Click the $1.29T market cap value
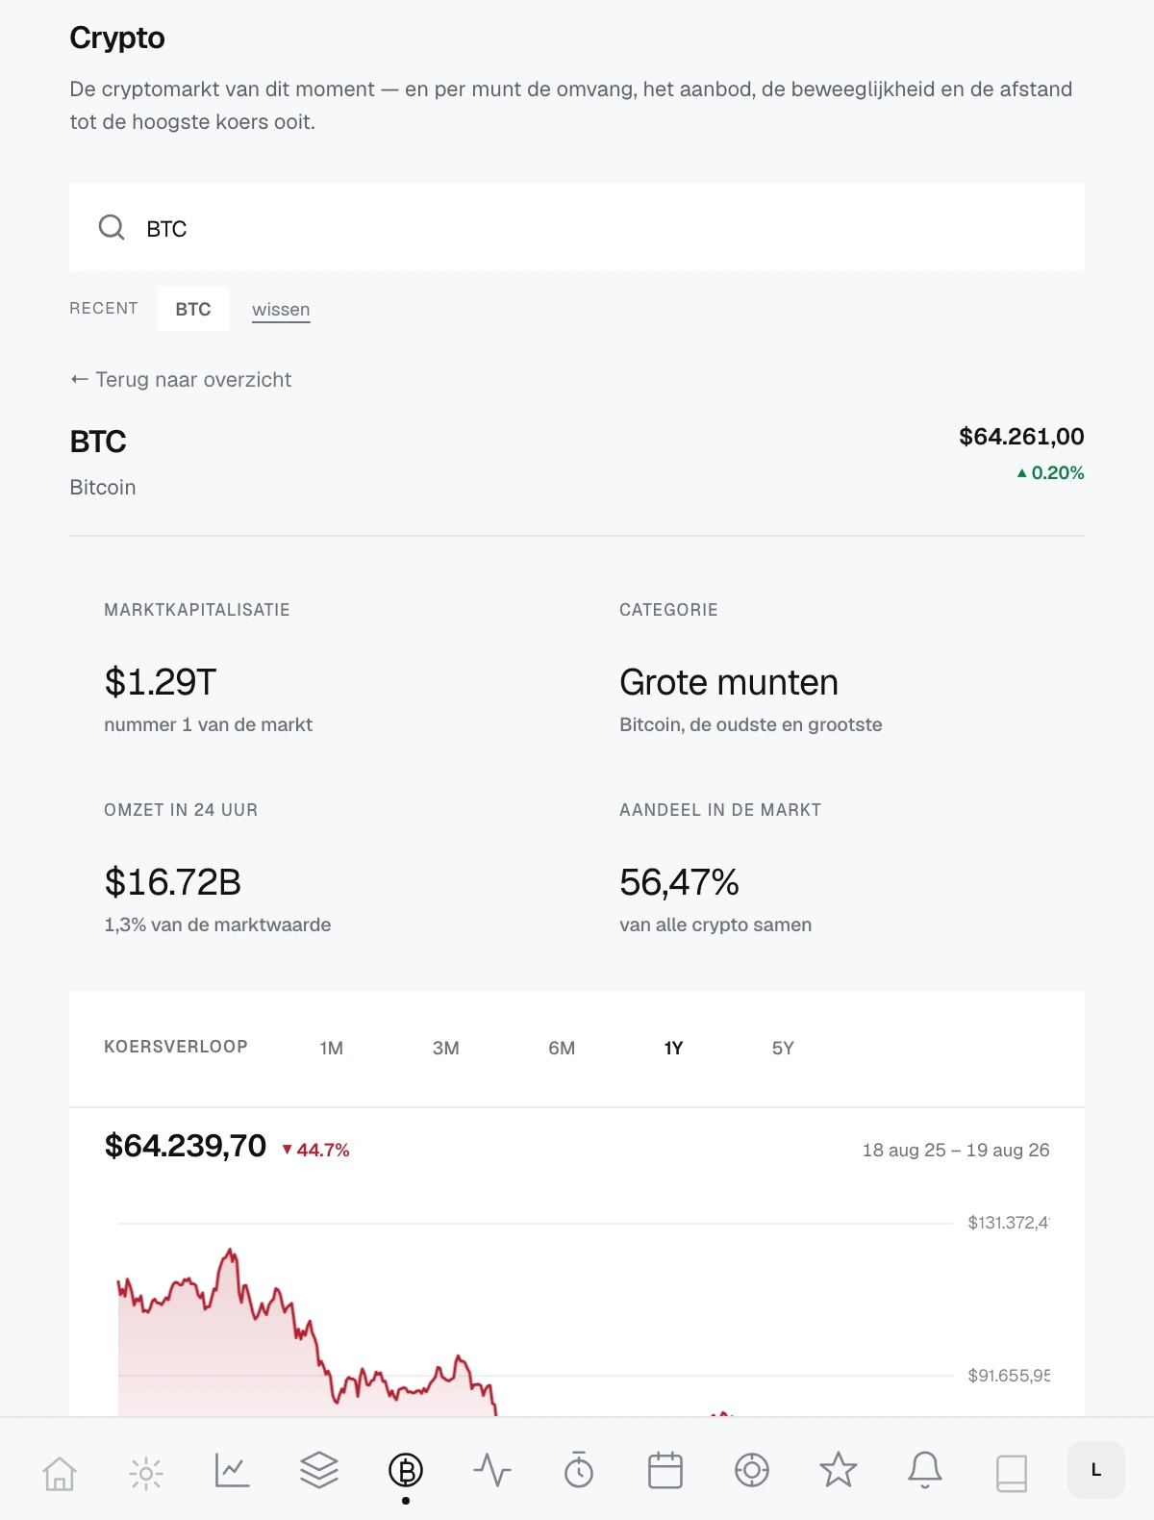1154x1520 pixels. pos(161,682)
